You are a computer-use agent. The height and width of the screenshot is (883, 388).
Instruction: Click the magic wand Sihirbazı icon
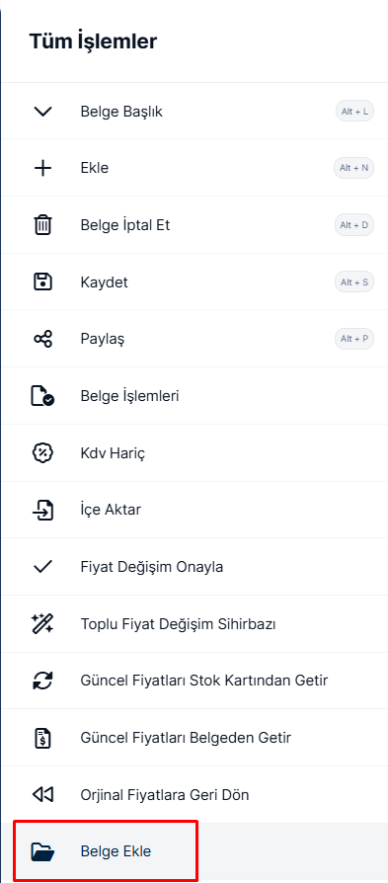[x=42, y=624]
